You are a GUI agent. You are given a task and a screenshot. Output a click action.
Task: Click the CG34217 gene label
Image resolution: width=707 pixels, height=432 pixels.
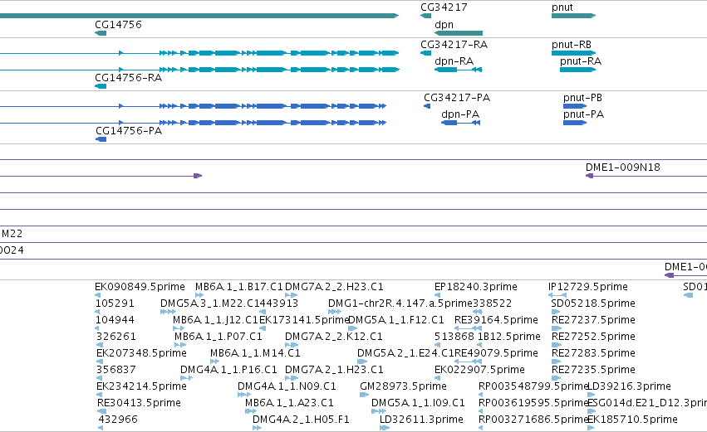[444, 7]
